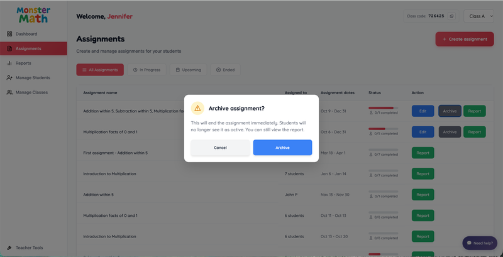The image size is (503, 257).
Task: Click progress bar of Oct 9 - Dec 31 assignment
Action: click(384, 108)
